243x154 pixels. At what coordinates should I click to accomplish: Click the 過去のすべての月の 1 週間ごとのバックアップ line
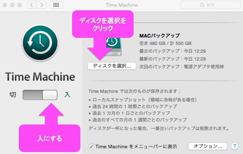tap(138, 120)
